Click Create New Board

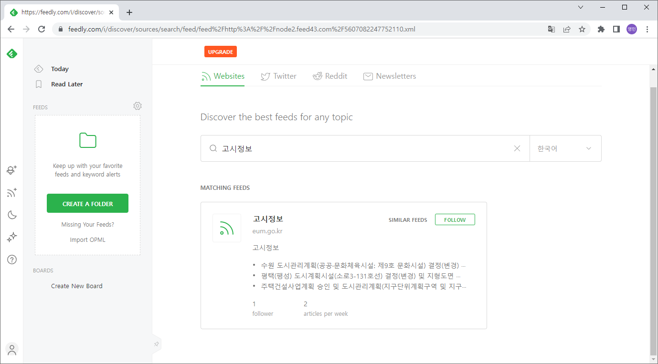tap(77, 286)
